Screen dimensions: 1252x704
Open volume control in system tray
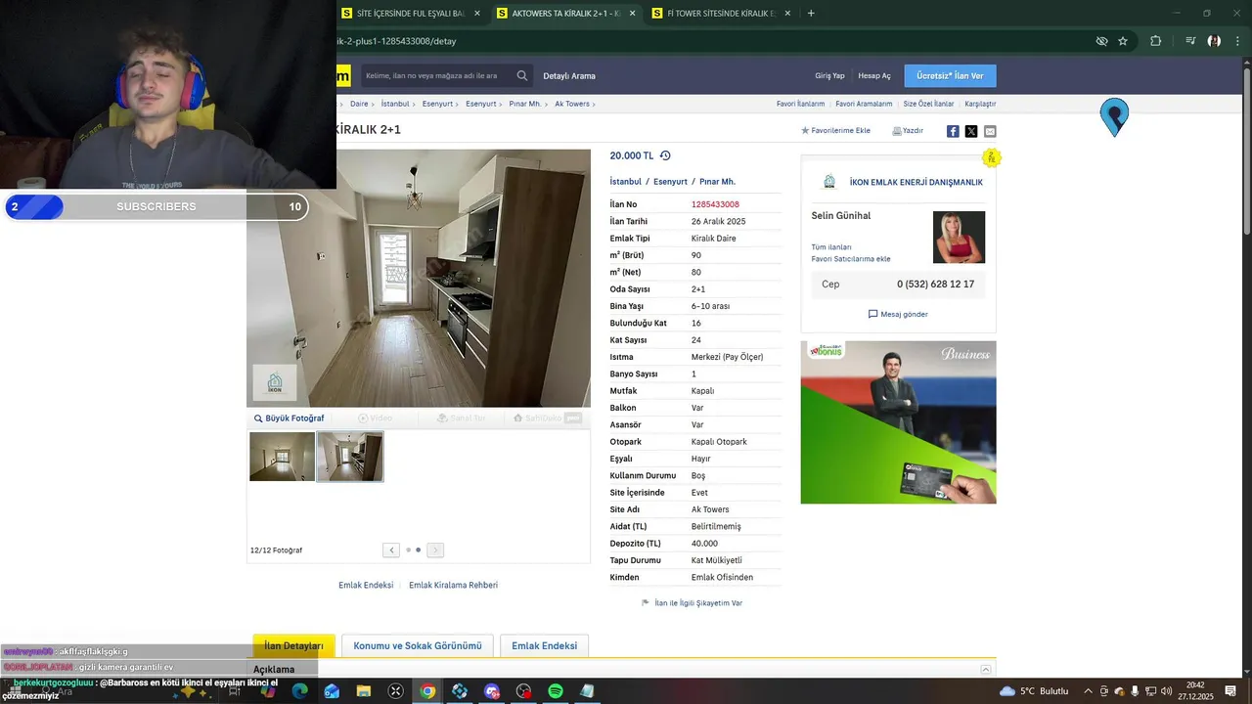tap(1166, 691)
